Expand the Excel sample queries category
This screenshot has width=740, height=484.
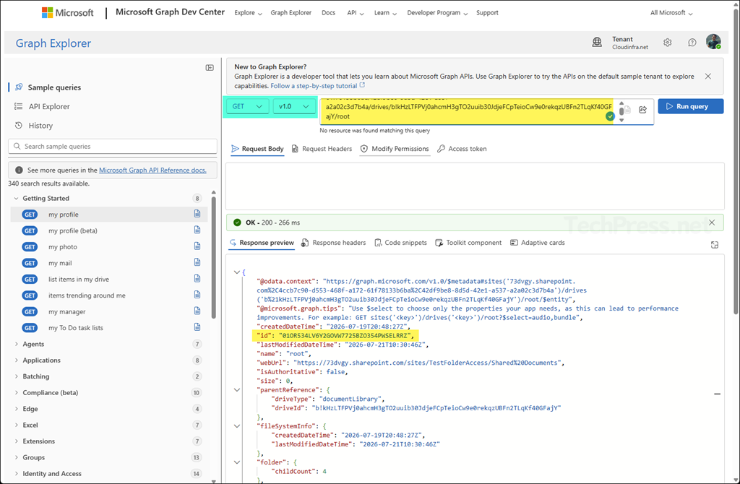coord(30,425)
